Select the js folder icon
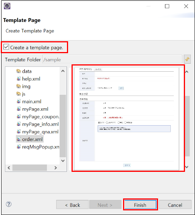 coord(18,94)
